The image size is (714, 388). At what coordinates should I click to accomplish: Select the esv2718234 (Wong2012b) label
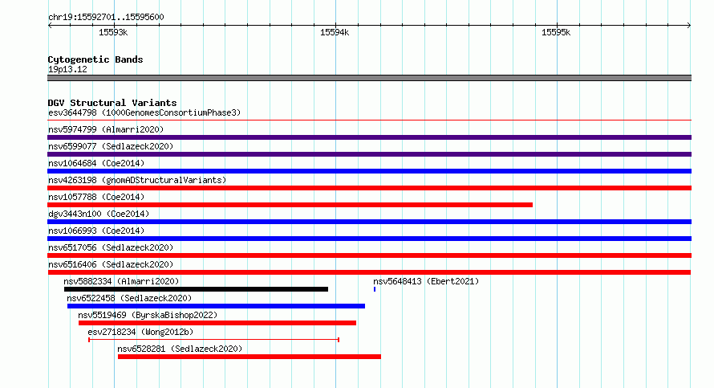click(x=140, y=332)
